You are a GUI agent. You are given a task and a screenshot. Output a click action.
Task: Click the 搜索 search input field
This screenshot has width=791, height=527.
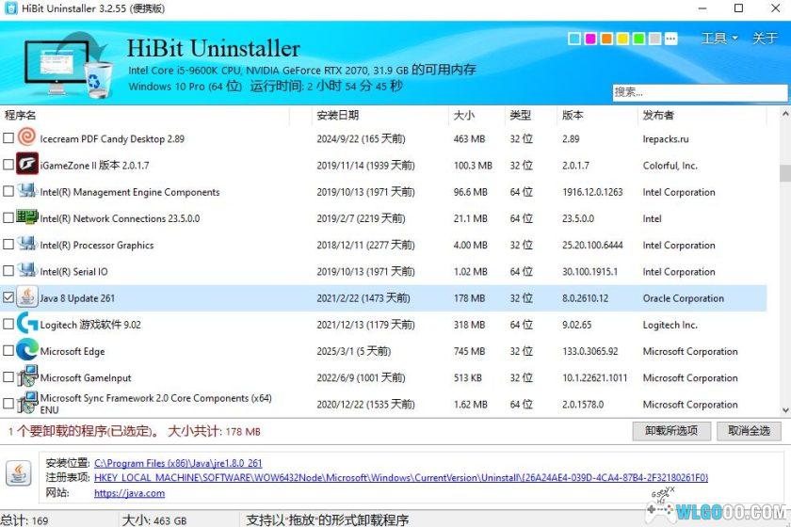coord(701,92)
